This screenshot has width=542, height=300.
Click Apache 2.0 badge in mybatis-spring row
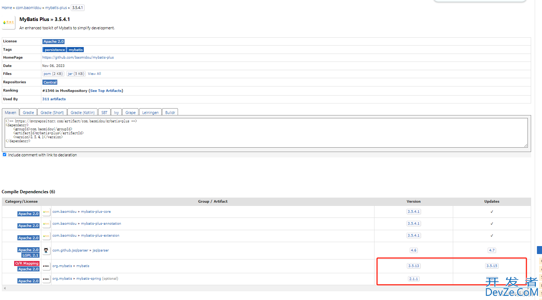tap(28, 281)
